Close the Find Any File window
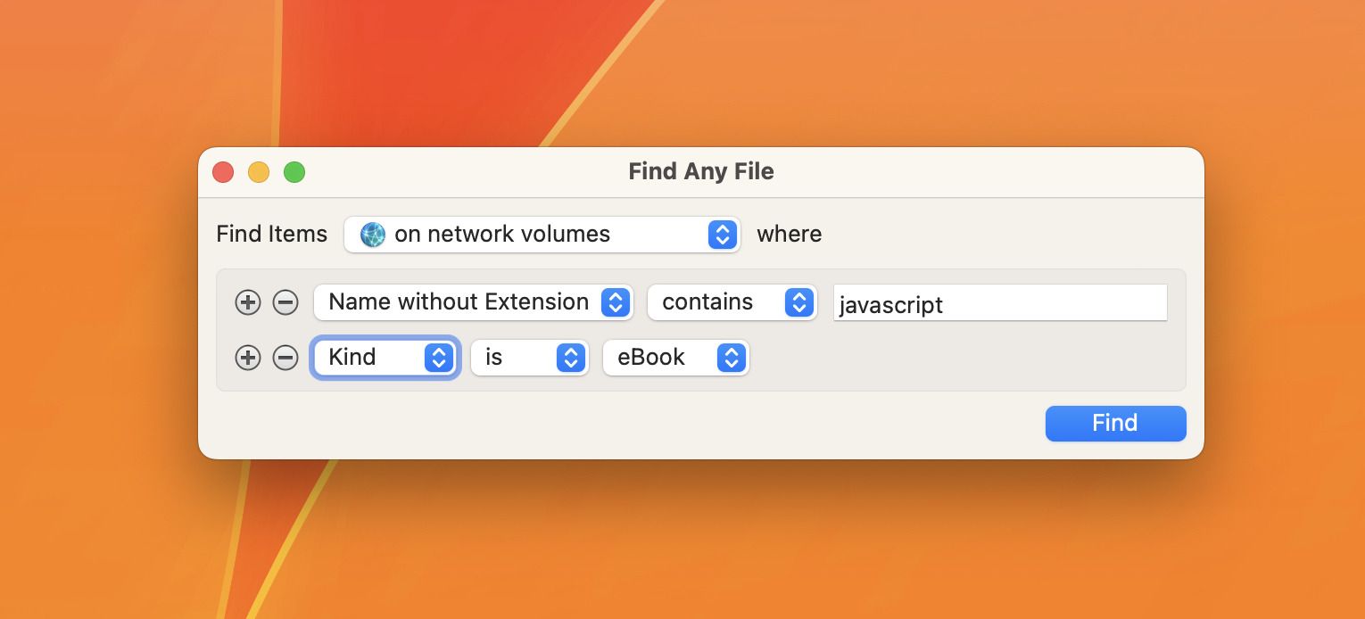The width and height of the screenshot is (1365, 619). (x=223, y=172)
